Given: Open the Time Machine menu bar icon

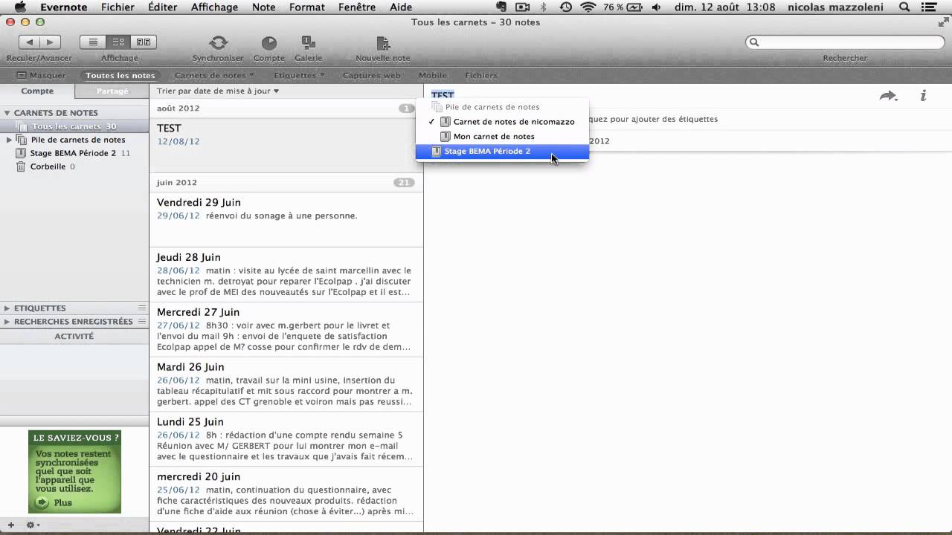Looking at the screenshot, I should coord(566,7).
